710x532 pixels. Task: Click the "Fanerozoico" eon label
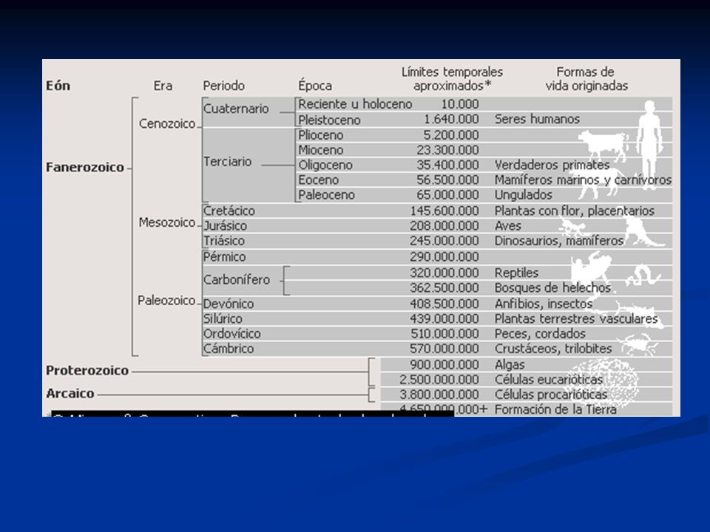84,168
